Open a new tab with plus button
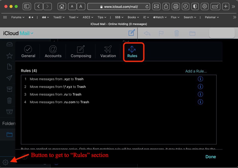This screenshot has width=238, height=168. (x=226, y=6)
